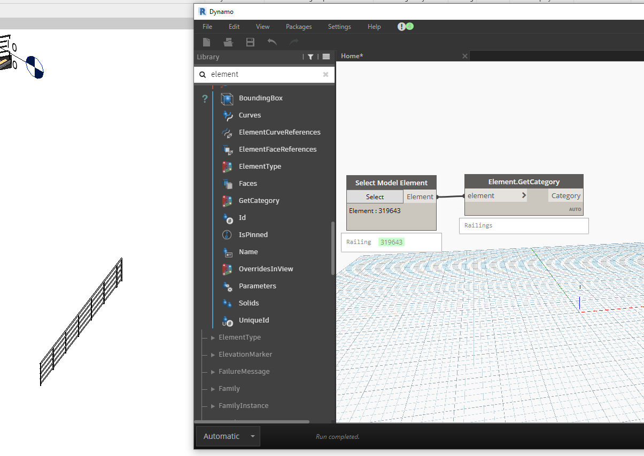Click the library filter funnel icon
The height and width of the screenshot is (456, 644).
(310, 57)
